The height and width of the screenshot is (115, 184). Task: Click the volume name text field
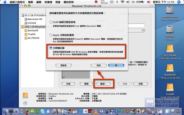pos(125,25)
